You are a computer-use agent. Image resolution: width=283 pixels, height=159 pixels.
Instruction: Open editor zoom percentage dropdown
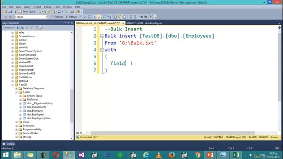(x=86, y=133)
